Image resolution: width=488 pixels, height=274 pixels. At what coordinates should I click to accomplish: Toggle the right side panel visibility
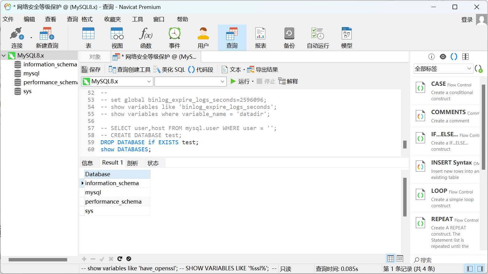[480, 269]
